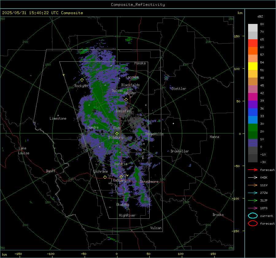
Task: Click the Okotoks label
Action: coord(123,205)
